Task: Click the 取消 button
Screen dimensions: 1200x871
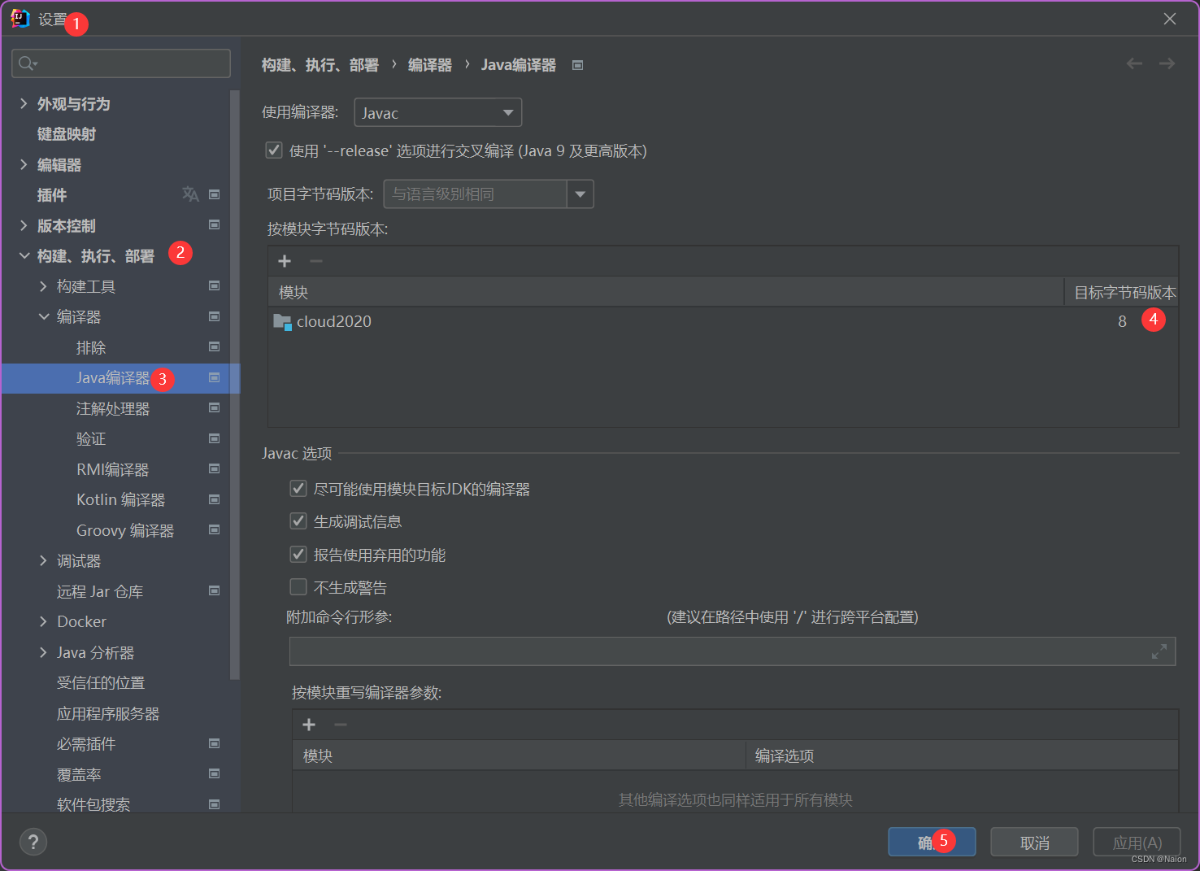Action: [1034, 843]
